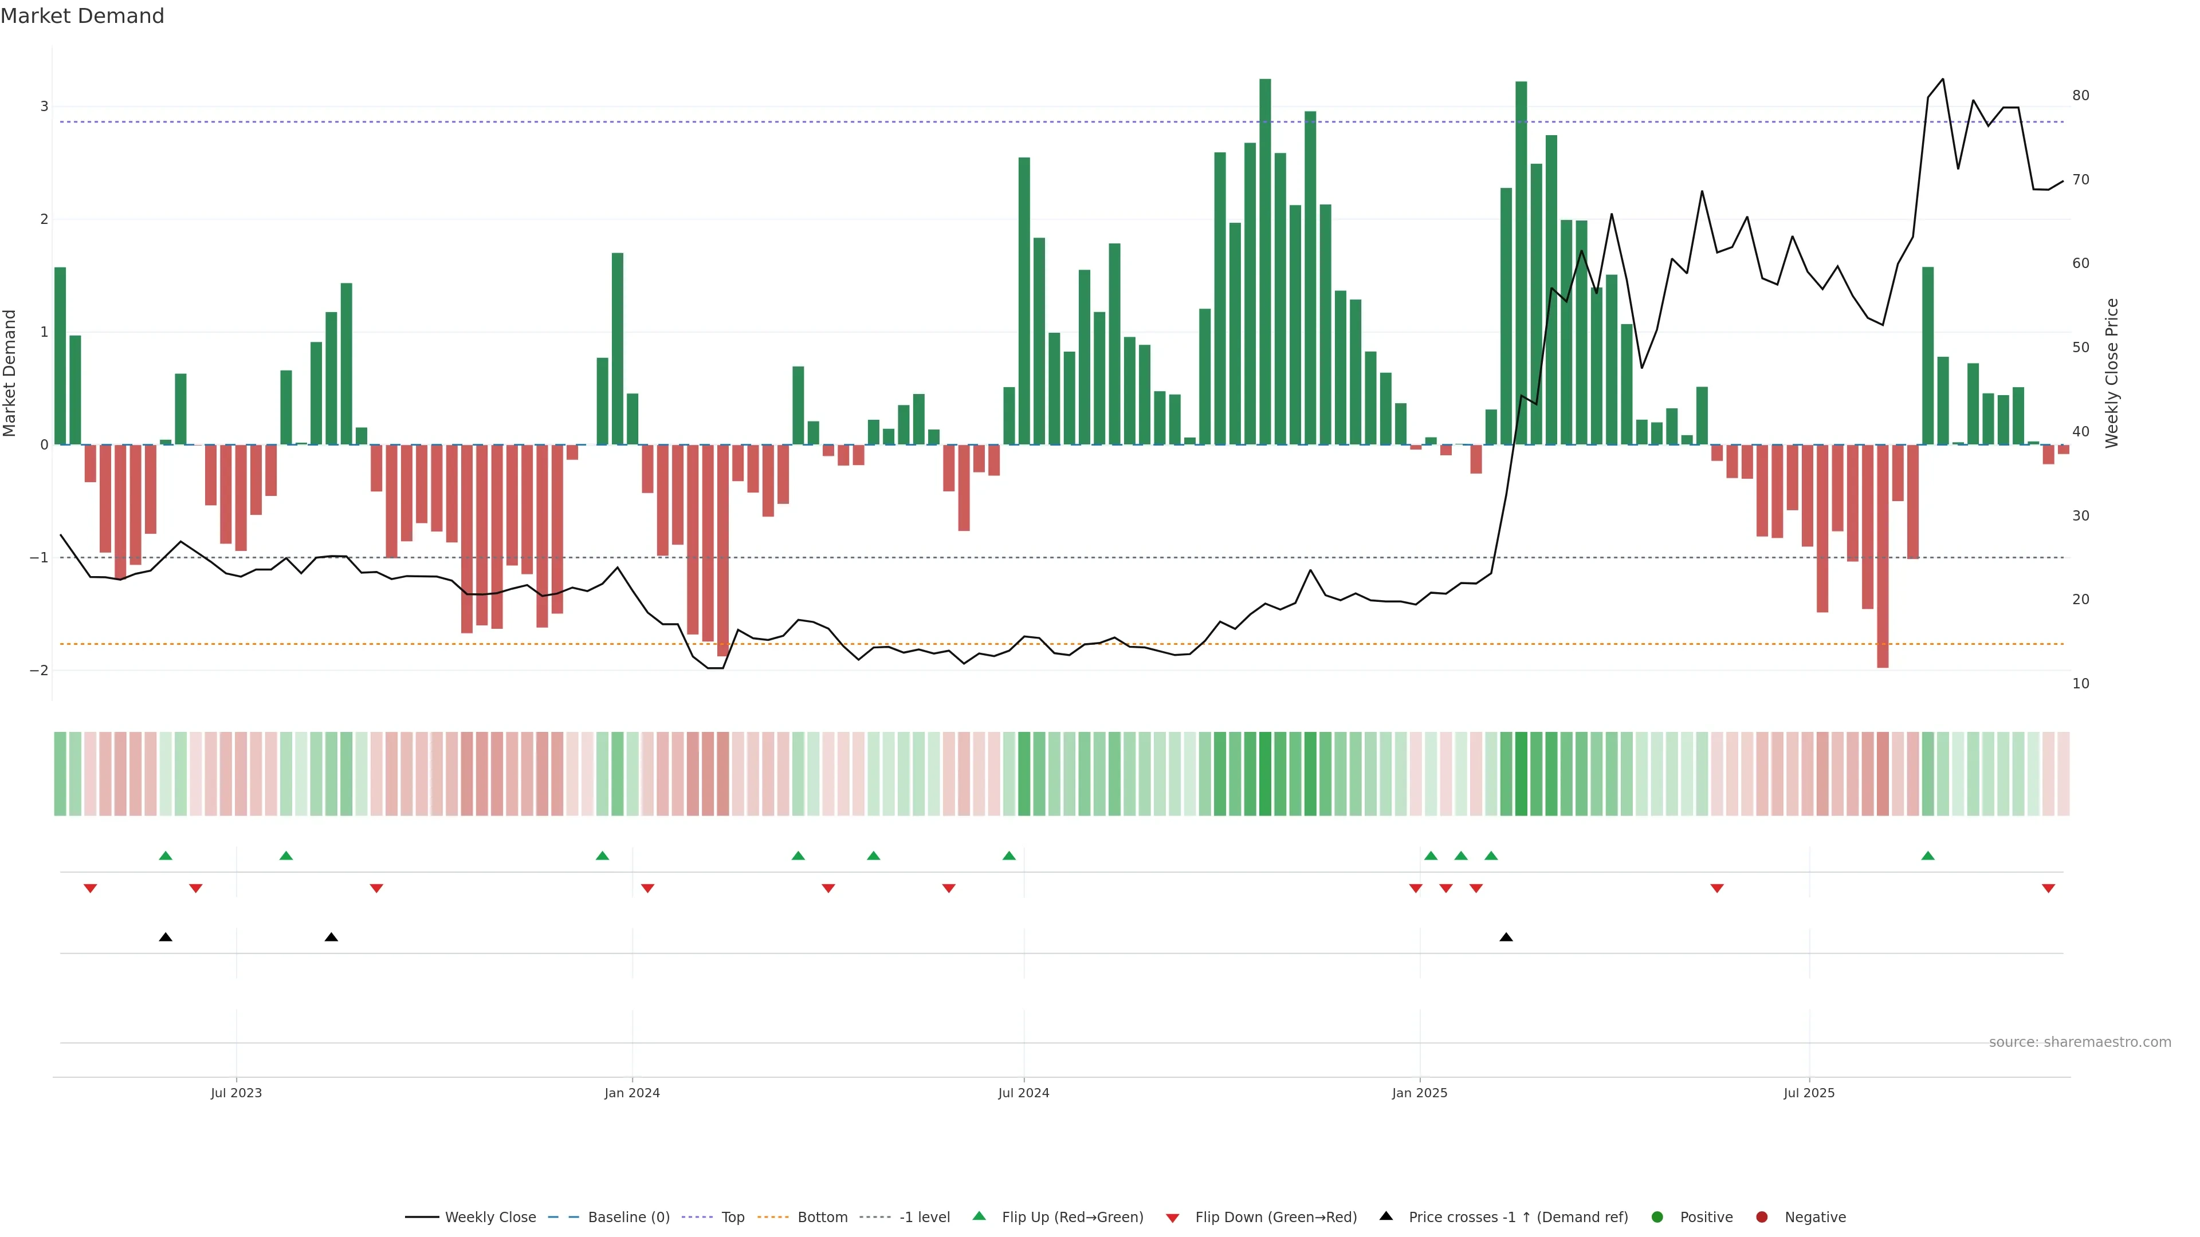Click the first red flip-down triangle at left

pyautogui.click(x=91, y=889)
